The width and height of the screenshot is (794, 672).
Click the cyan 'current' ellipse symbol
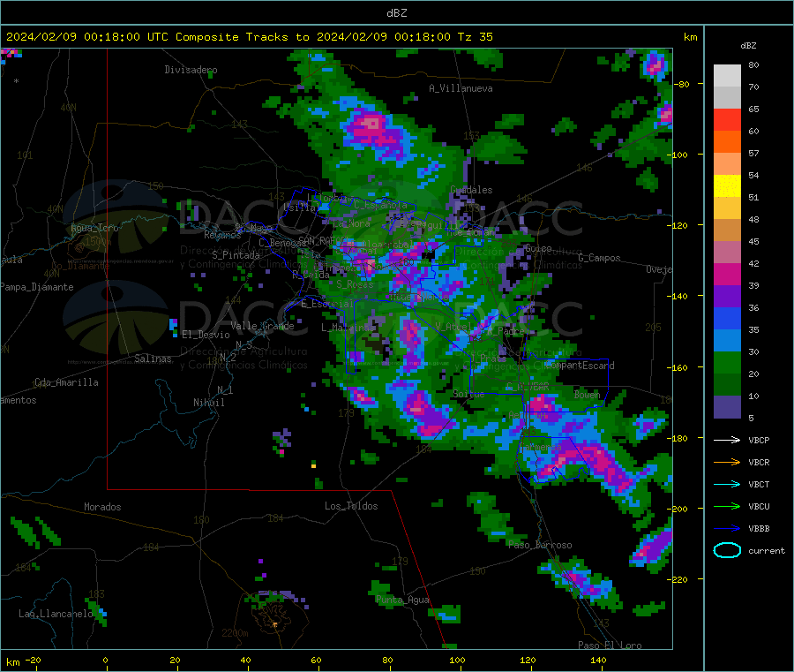coord(727,550)
